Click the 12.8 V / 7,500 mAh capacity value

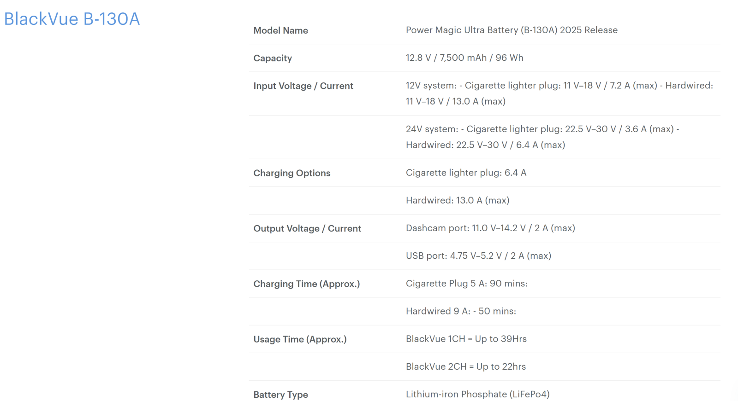coord(464,58)
